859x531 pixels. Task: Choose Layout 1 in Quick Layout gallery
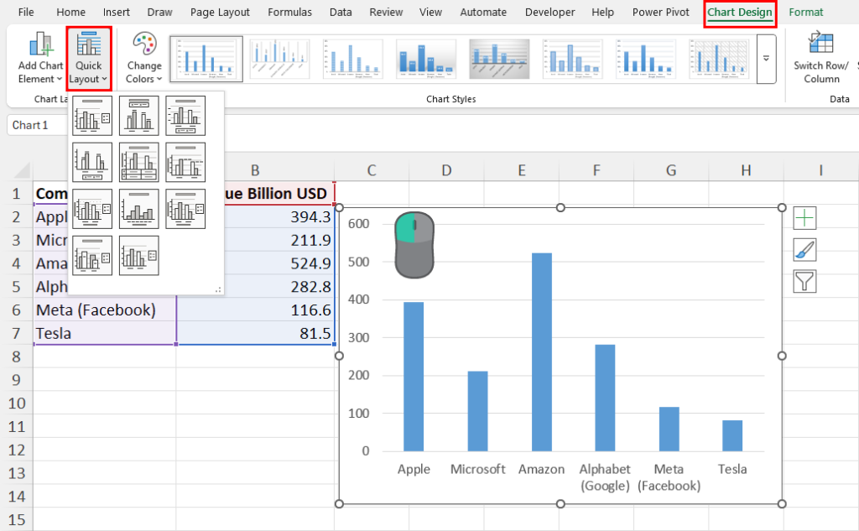pos(92,116)
